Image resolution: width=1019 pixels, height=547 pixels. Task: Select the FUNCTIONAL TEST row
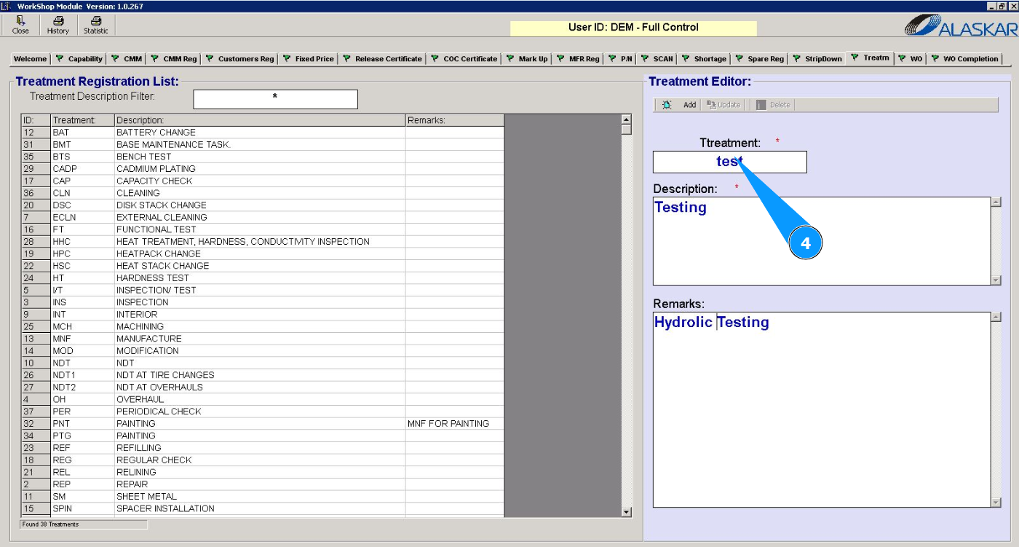coord(263,229)
